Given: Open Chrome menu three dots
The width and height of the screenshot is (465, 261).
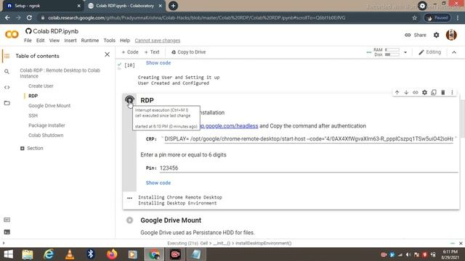Looking at the screenshot, I should [458, 17].
